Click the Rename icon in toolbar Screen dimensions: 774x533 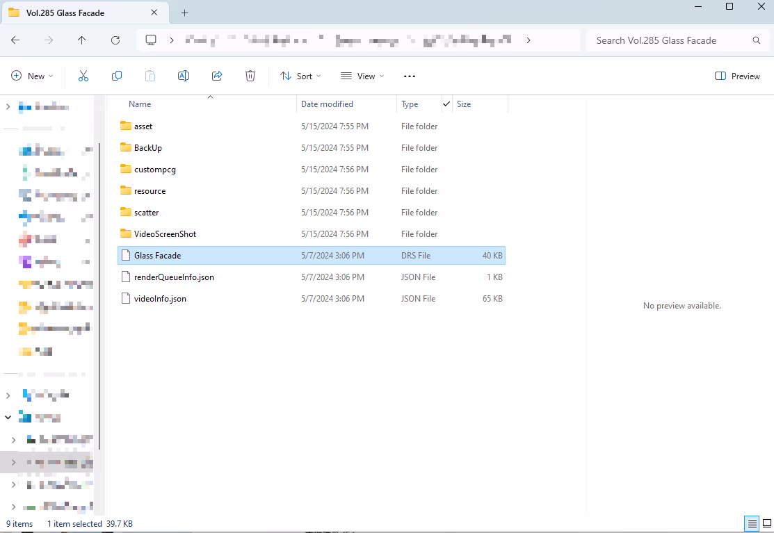click(x=183, y=76)
